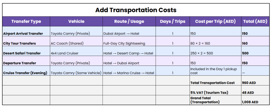272x107 pixels.
Task: Select the "1,008 AED" grand total cell
Action: click(250, 102)
